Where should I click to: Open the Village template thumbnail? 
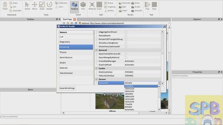click(x=110, y=101)
